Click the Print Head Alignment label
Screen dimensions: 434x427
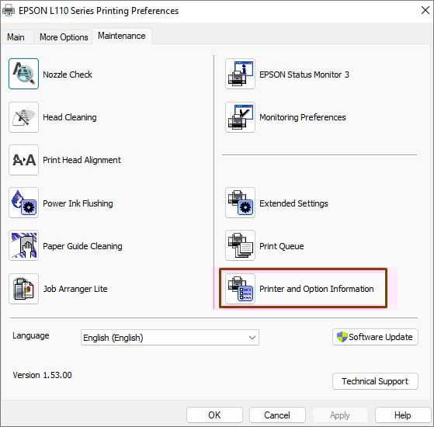click(82, 160)
